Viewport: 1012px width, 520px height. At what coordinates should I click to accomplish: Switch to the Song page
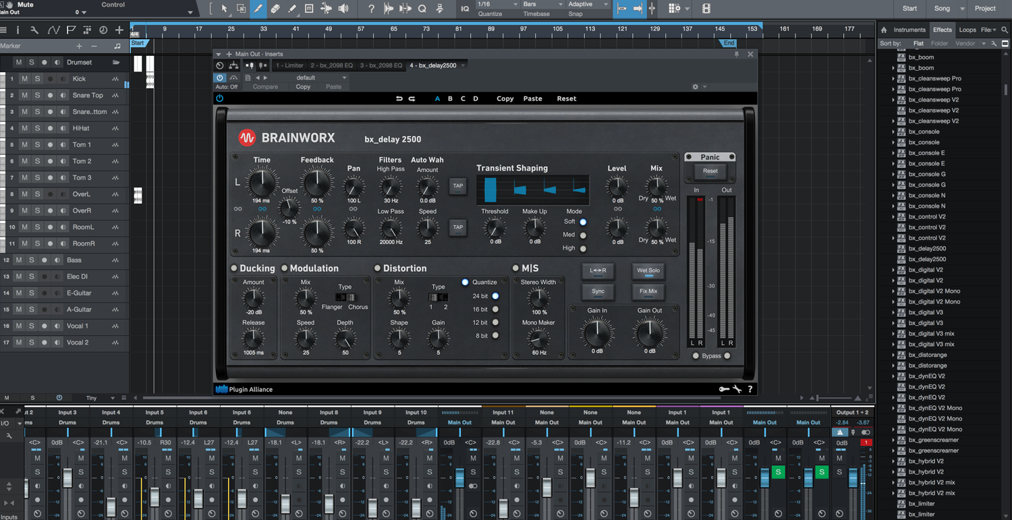click(x=942, y=8)
